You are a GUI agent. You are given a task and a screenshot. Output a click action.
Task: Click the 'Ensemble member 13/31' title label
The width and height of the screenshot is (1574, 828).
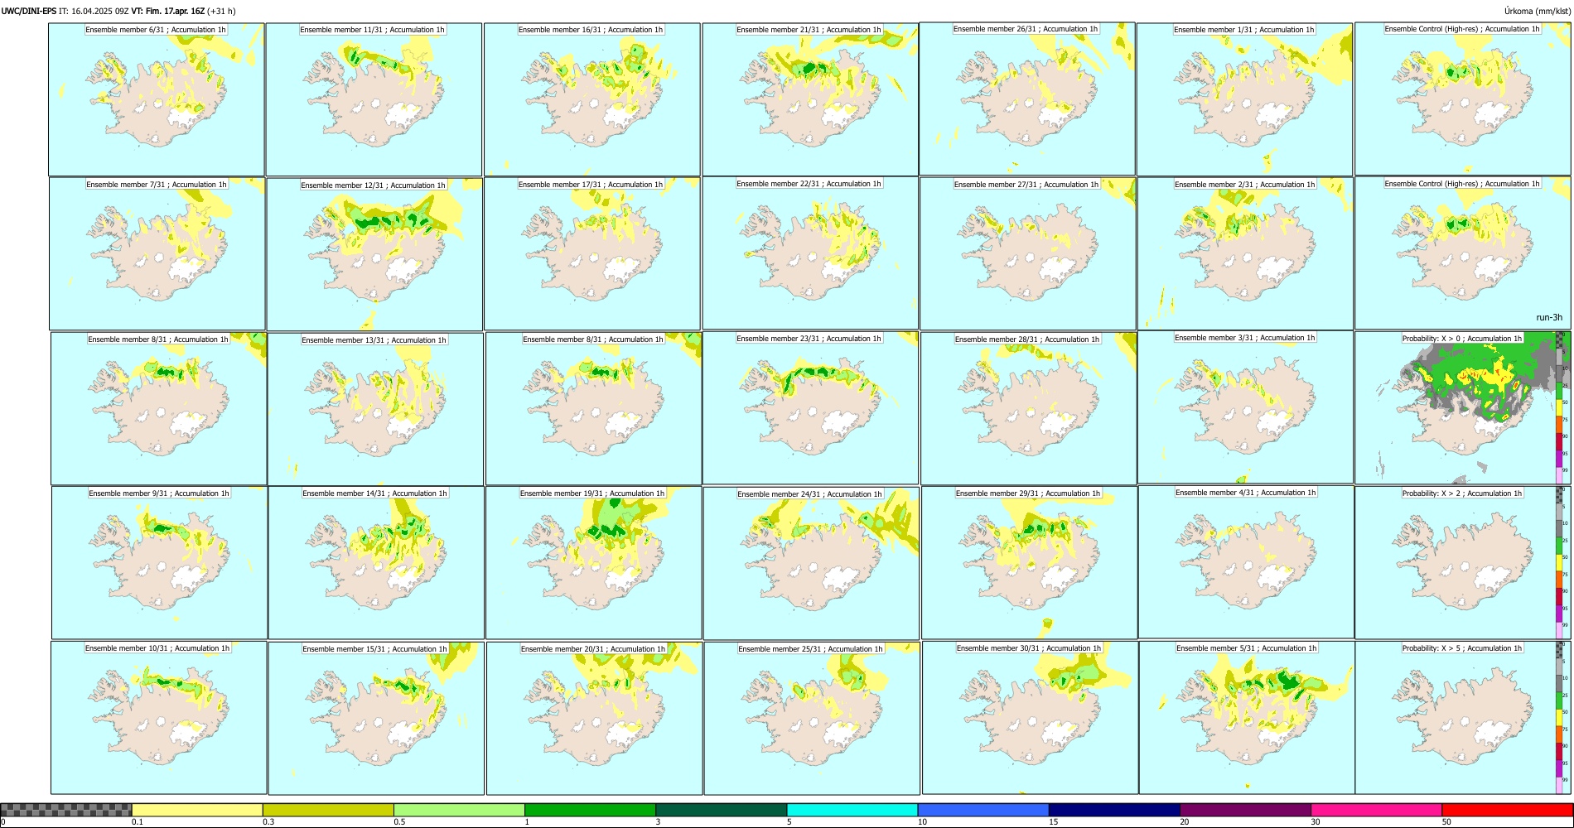(x=374, y=340)
